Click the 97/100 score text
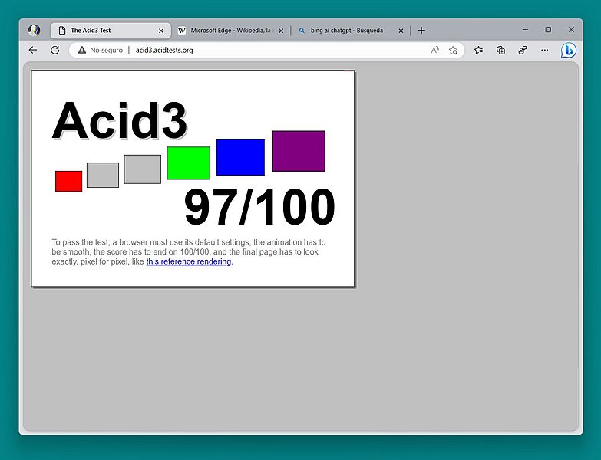 pos(259,207)
